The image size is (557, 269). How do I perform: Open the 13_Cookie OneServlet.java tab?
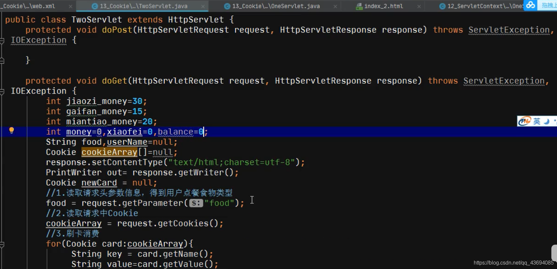[x=276, y=6]
